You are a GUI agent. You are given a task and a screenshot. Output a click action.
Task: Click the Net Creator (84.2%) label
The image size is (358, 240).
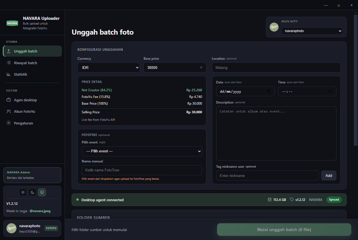click(97, 90)
